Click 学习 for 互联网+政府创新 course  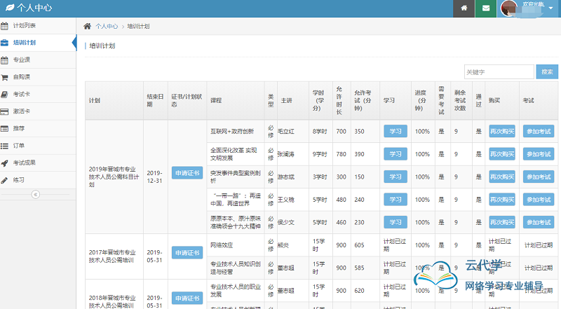(395, 131)
